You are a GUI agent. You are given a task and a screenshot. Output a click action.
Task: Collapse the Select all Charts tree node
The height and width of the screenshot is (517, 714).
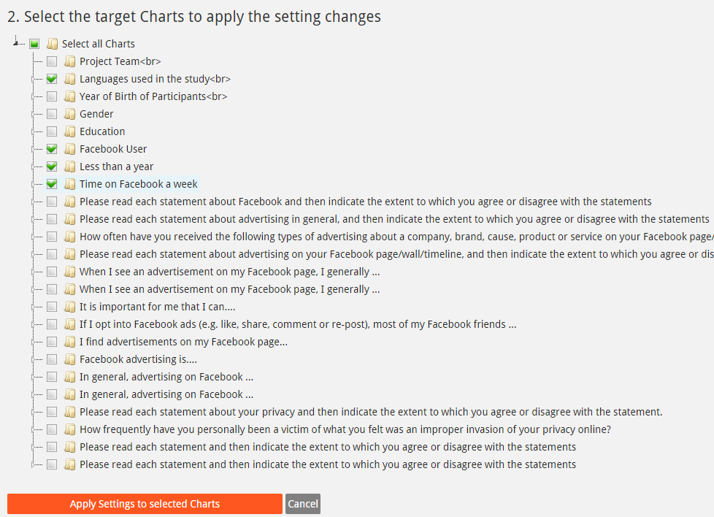(x=16, y=43)
